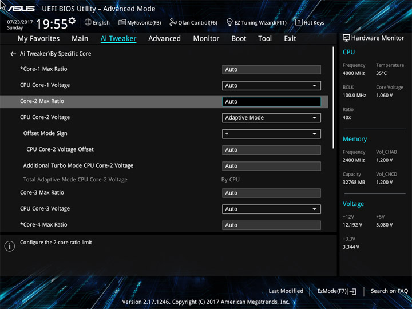Select the CPU Core-2 Voltage Offset label

click(x=60, y=149)
